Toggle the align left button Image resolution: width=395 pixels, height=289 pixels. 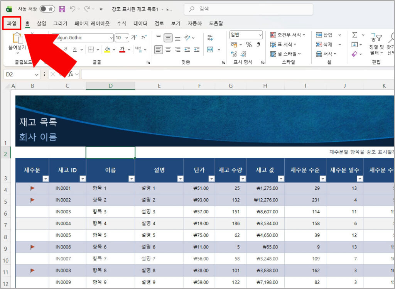pyautogui.click(x=159, y=49)
